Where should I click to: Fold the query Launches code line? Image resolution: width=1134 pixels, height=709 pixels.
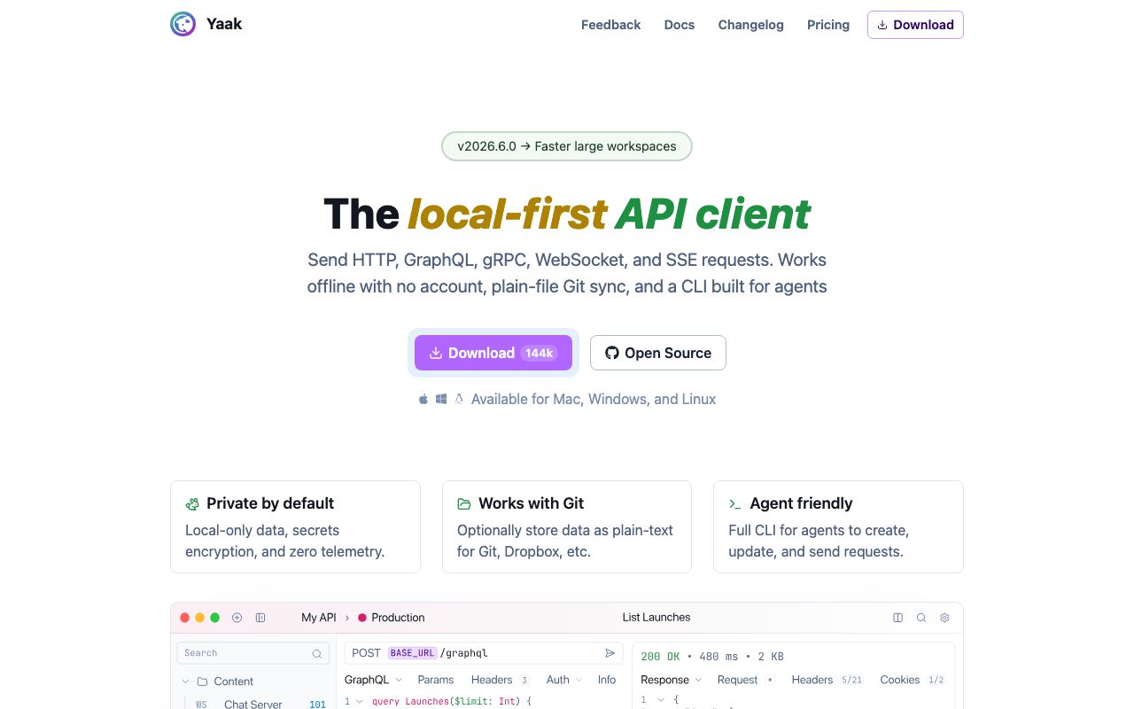(x=360, y=701)
